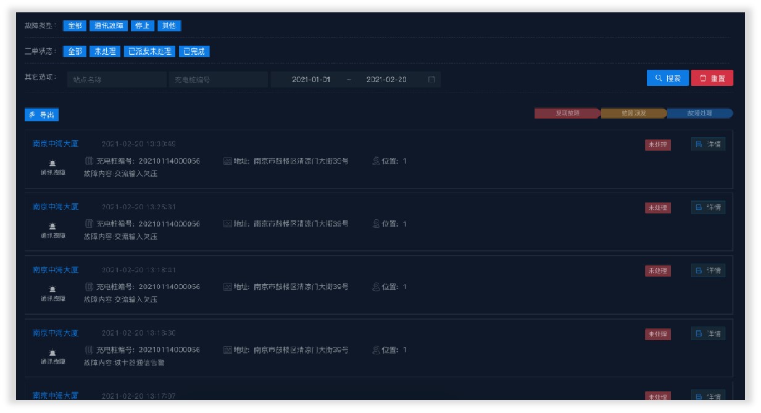The width and height of the screenshot is (761, 413).
Task: Click the charger number icon in the third record
Action: point(89,286)
